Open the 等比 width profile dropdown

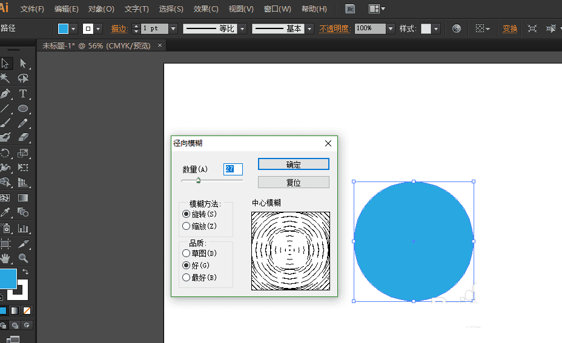pyautogui.click(x=243, y=28)
